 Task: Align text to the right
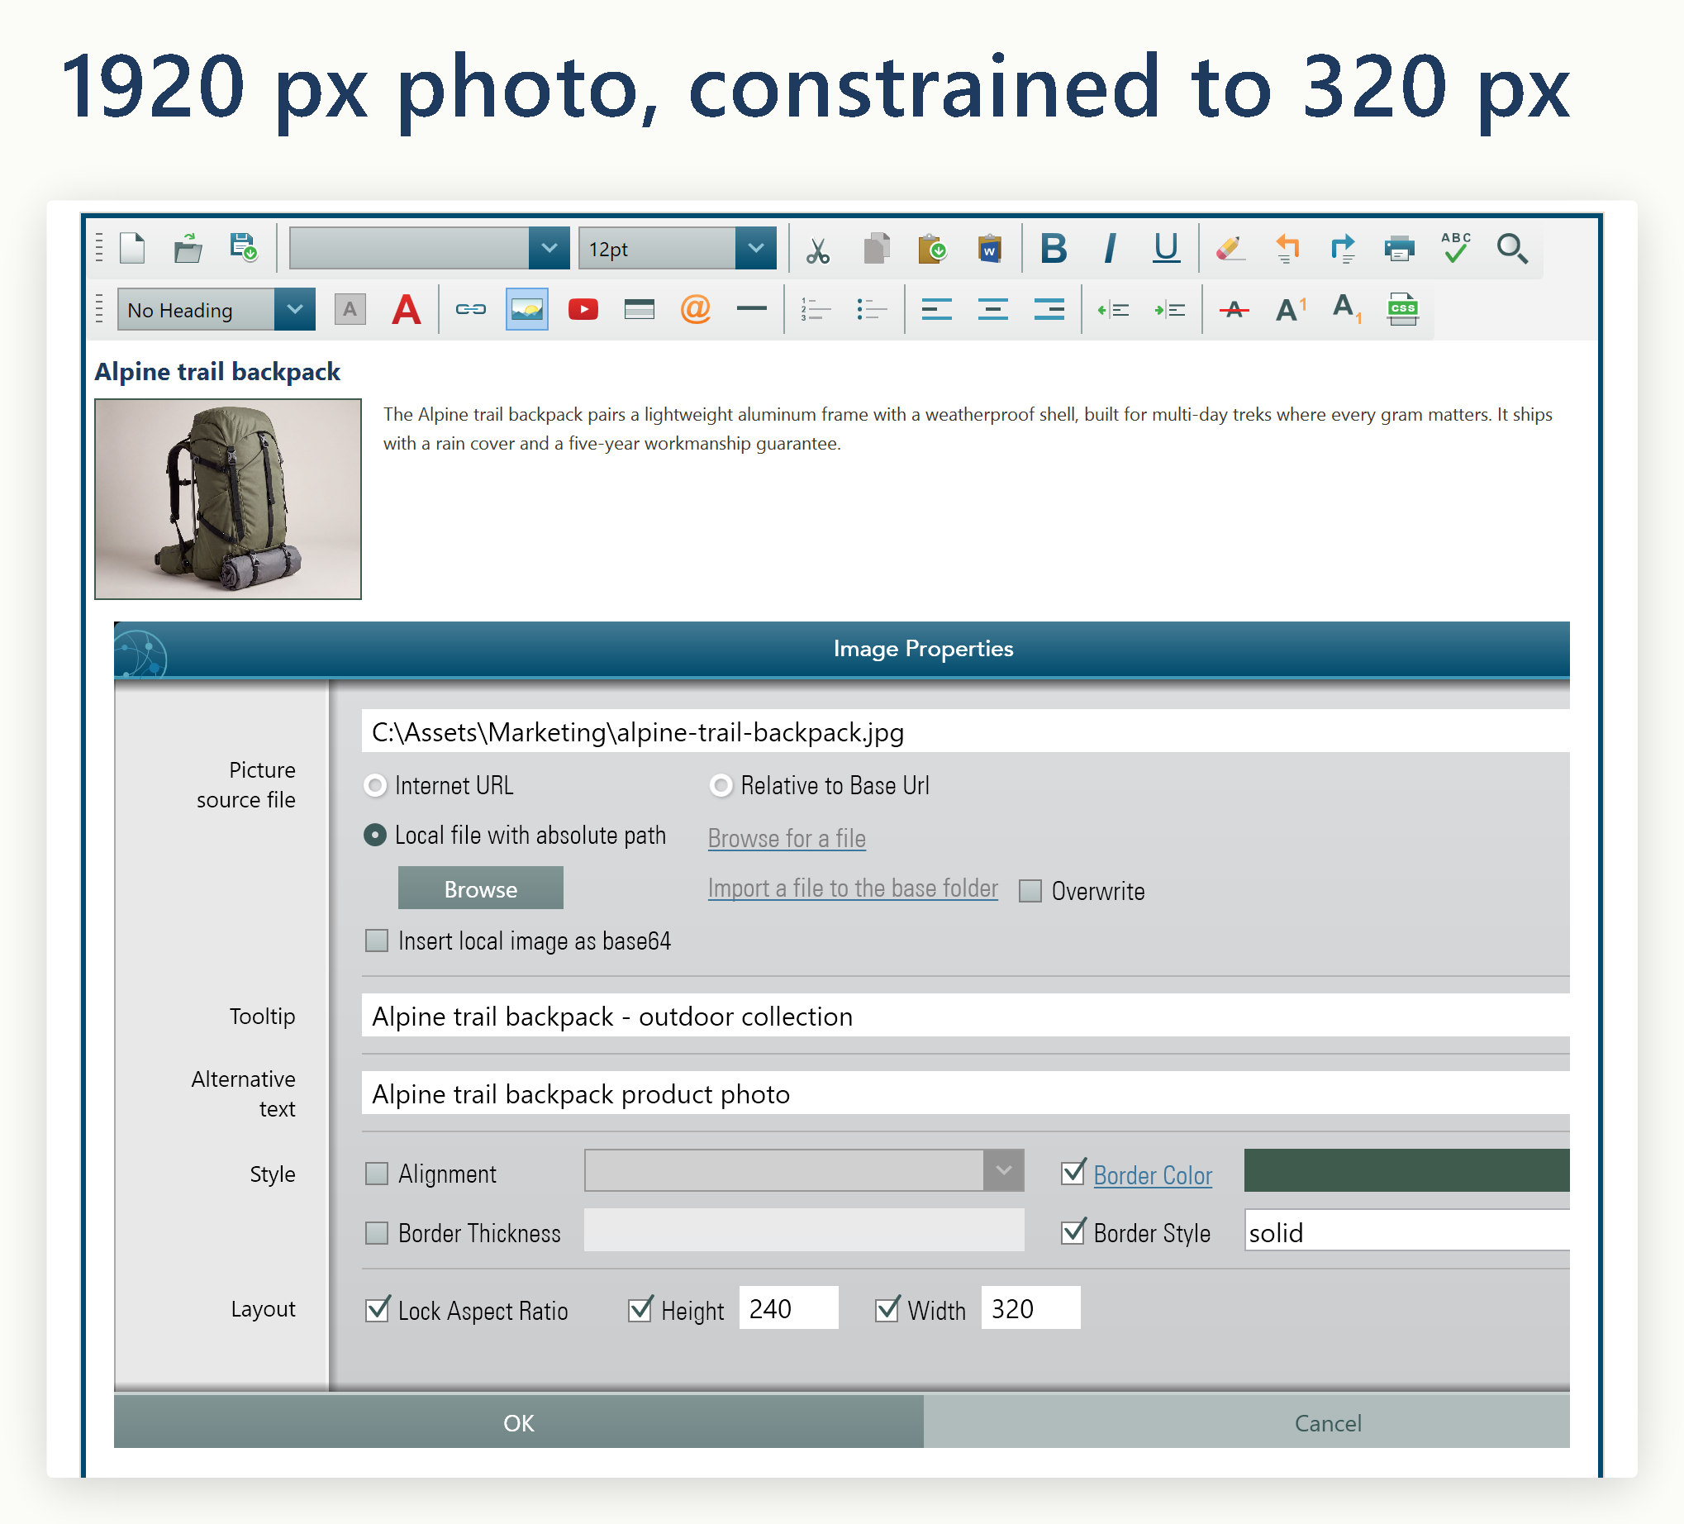(1049, 309)
